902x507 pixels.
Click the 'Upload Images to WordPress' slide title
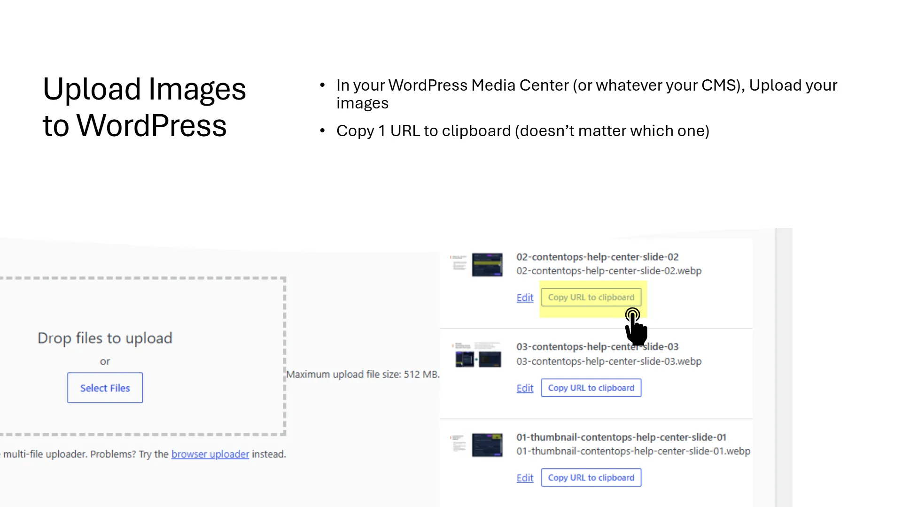[144, 107]
